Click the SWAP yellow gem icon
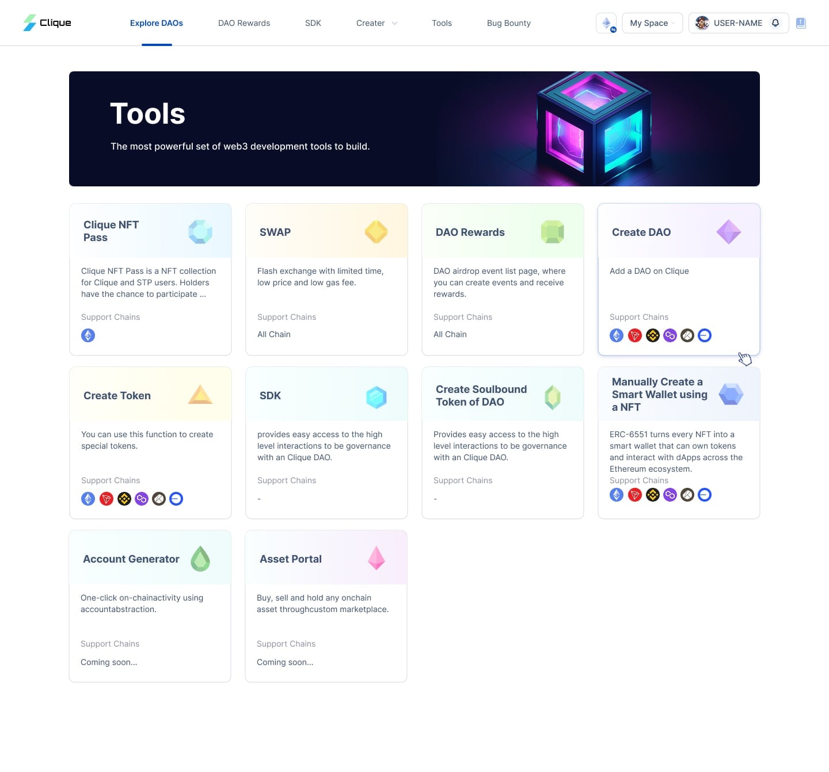Image resolution: width=829 pixels, height=772 pixels. (377, 232)
